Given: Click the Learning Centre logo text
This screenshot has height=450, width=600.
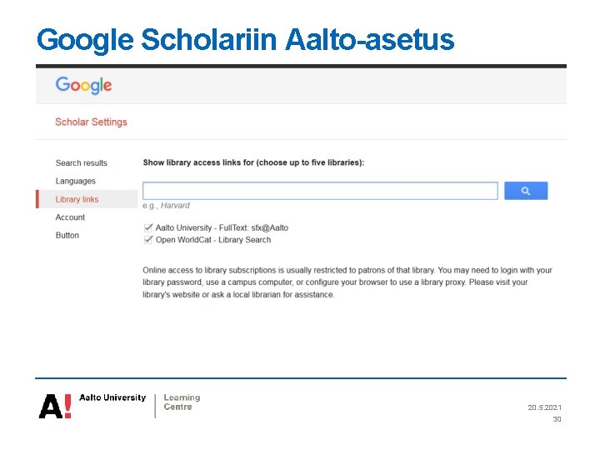Looking at the screenshot, I should pyautogui.click(x=182, y=402).
